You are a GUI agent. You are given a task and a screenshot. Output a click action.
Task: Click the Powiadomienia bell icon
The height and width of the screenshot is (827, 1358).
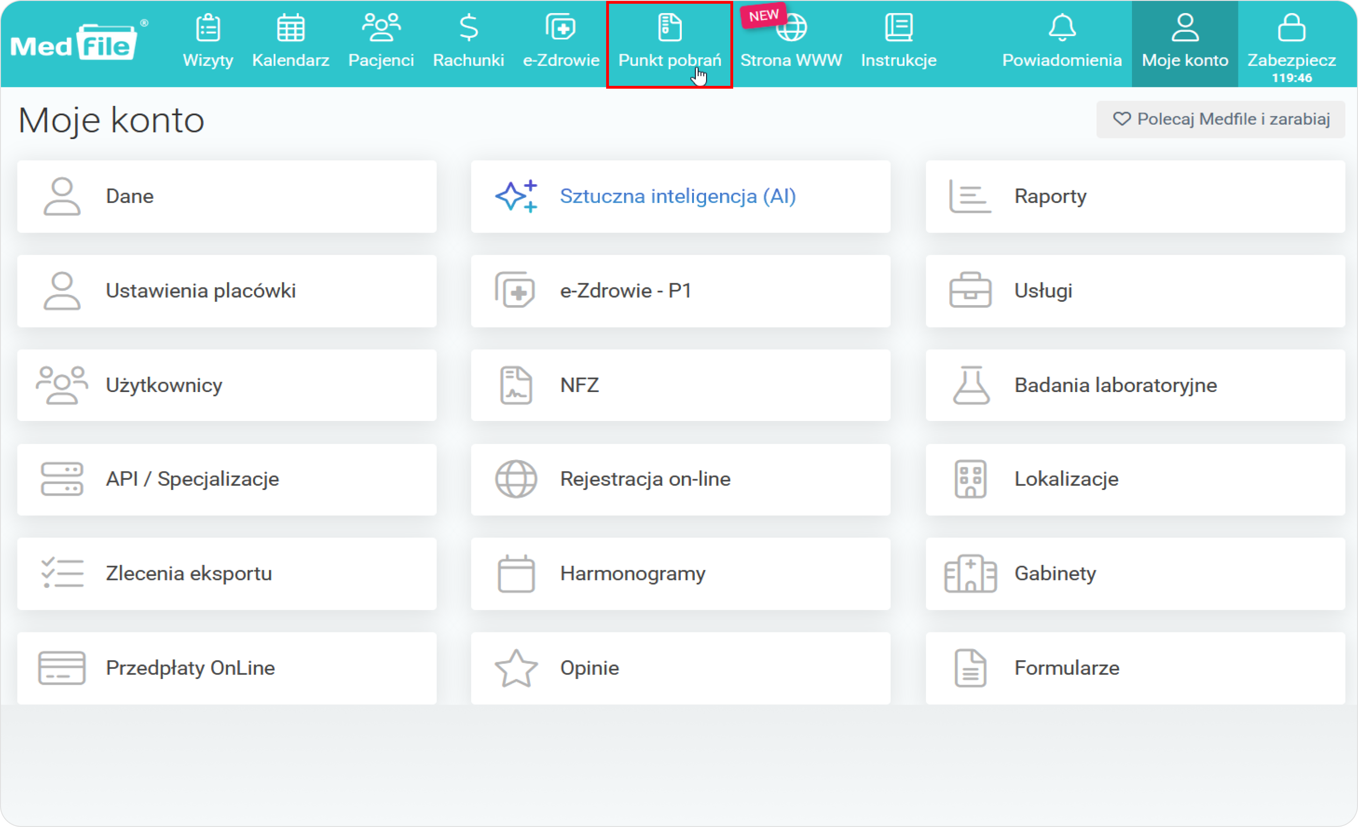point(1061,28)
